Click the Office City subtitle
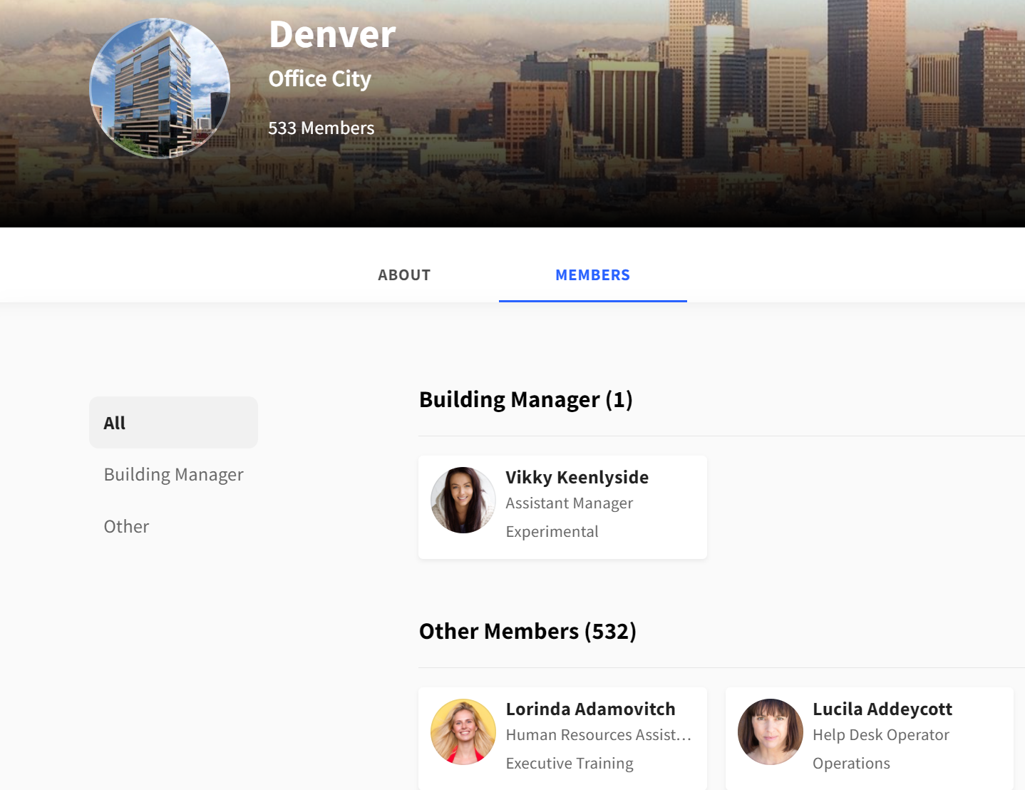 click(319, 79)
